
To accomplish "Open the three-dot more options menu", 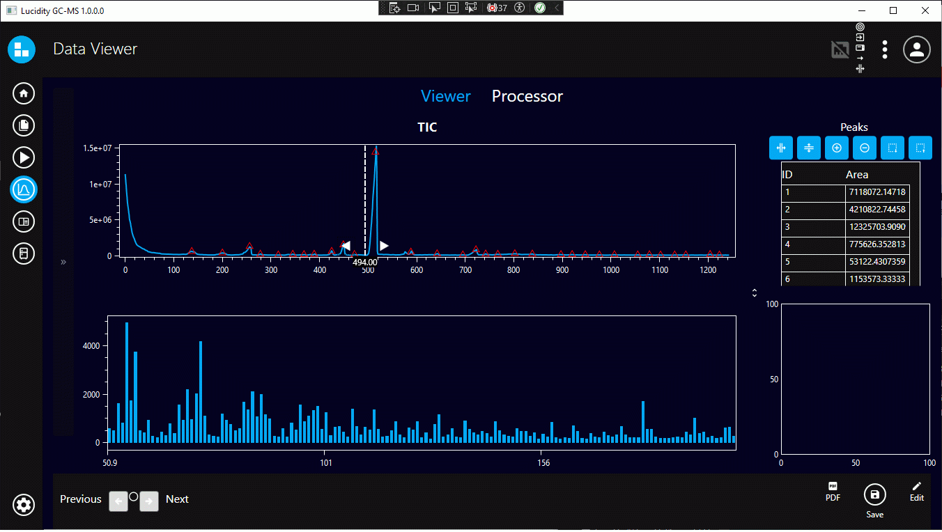I will (x=884, y=49).
